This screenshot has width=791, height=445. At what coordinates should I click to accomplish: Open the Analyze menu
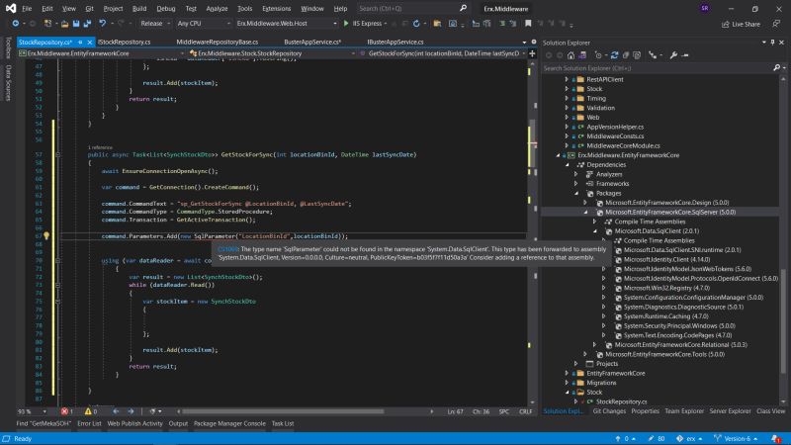[217, 9]
